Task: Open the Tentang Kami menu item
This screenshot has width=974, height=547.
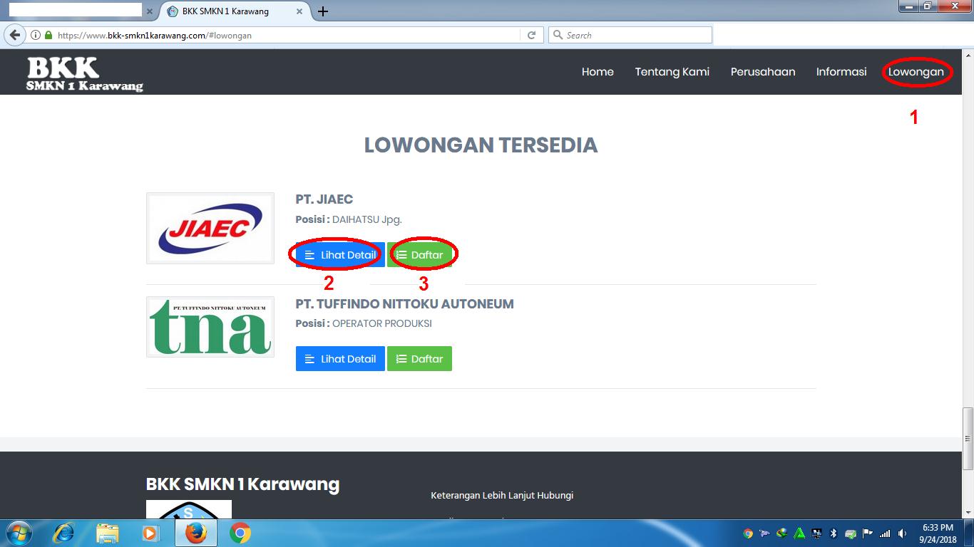Action: (672, 72)
